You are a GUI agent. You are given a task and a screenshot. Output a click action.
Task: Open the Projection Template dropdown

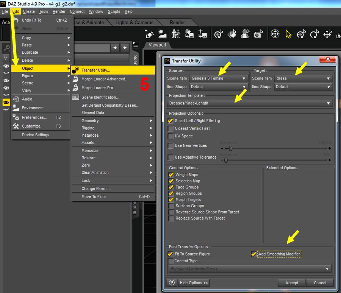[250, 103]
